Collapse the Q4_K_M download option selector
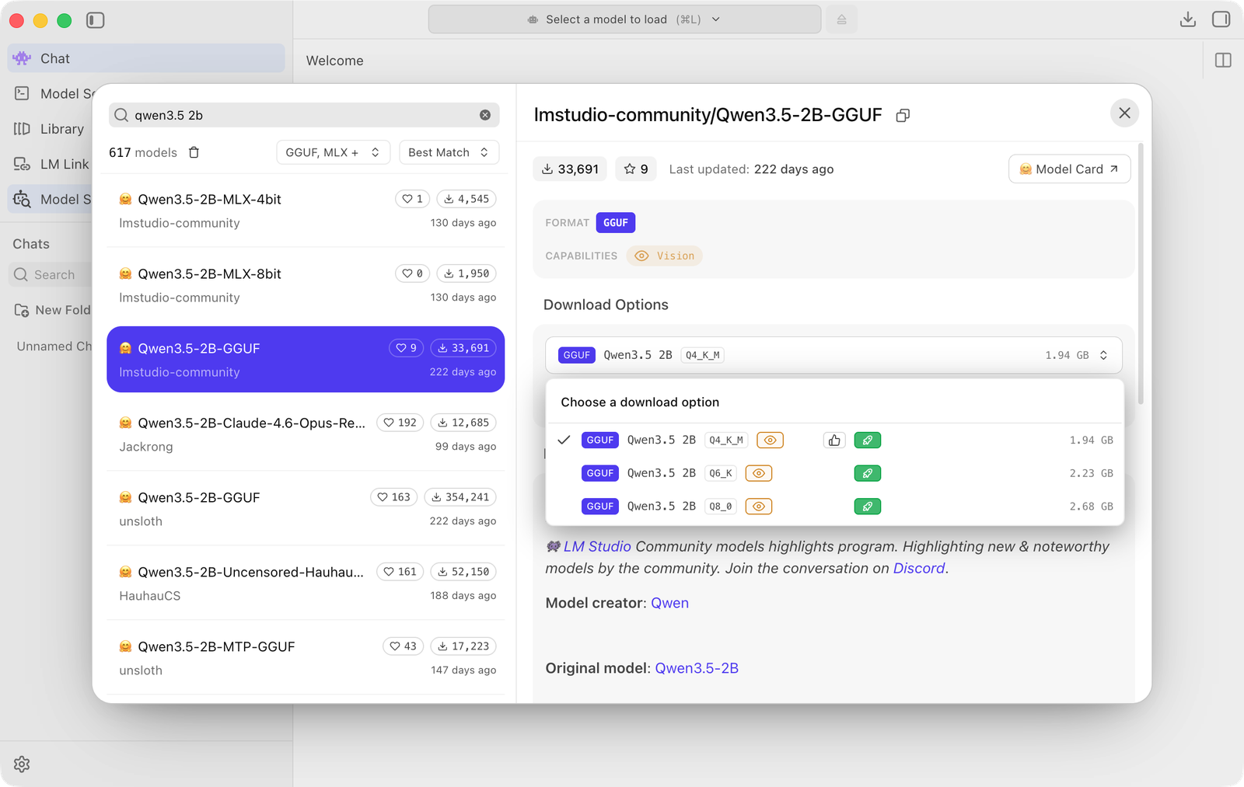Viewport: 1244px width, 787px height. (833, 355)
